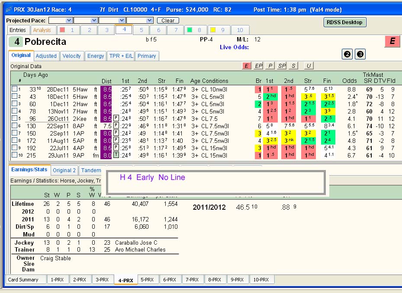Select U run style filter button
Image resolution: width=402 pixels, height=293 pixels.
pos(309,66)
